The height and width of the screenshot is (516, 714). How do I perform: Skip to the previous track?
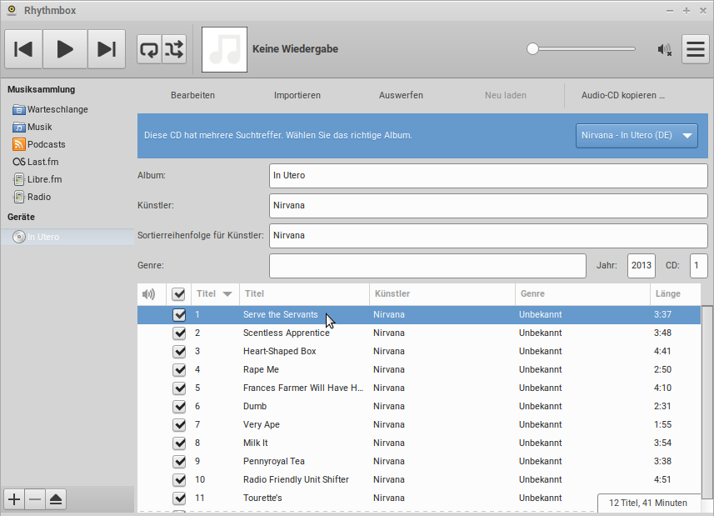tap(23, 49)
